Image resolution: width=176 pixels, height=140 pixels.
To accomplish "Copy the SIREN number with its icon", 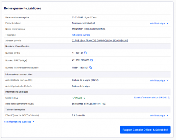I will point(86,53).
